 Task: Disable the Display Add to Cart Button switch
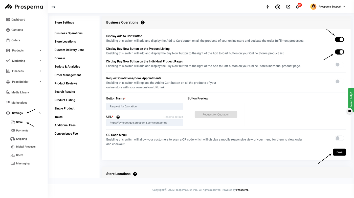pyautogui.click(x=339, y=39)
